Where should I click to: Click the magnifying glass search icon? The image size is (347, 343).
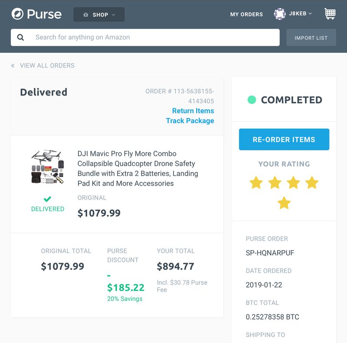pyautogui.click(x=20, y=37)
